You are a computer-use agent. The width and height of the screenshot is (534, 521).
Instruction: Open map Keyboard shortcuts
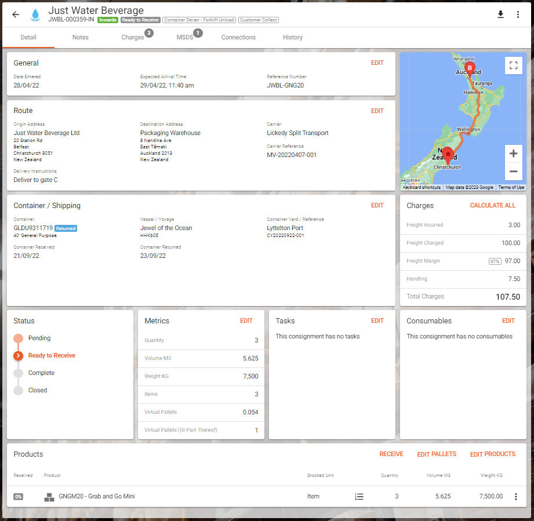click(422, 188)
